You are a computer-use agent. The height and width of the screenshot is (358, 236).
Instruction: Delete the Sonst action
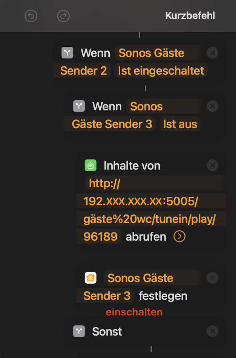point(213,332)
